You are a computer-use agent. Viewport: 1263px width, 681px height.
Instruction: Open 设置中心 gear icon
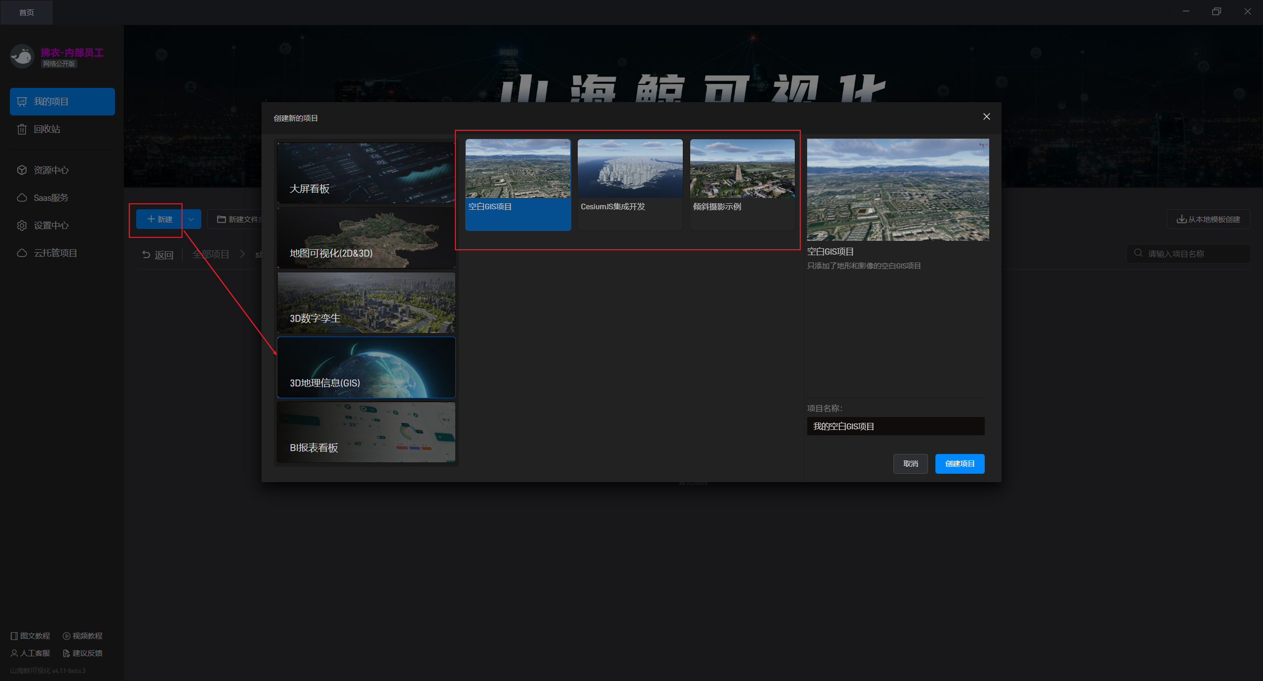22,226
